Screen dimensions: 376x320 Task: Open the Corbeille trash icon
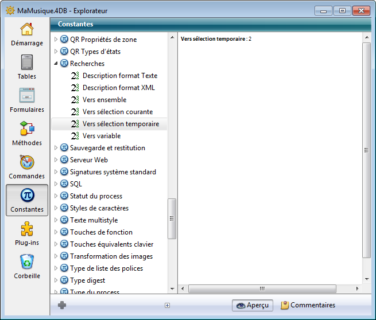(x=27, y=262)
